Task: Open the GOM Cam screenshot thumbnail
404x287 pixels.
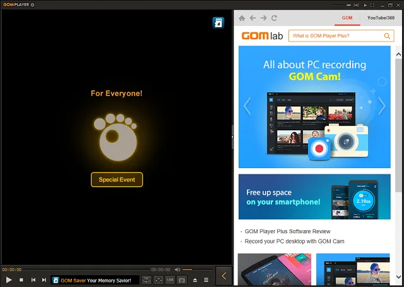Action: click(353, 269)
